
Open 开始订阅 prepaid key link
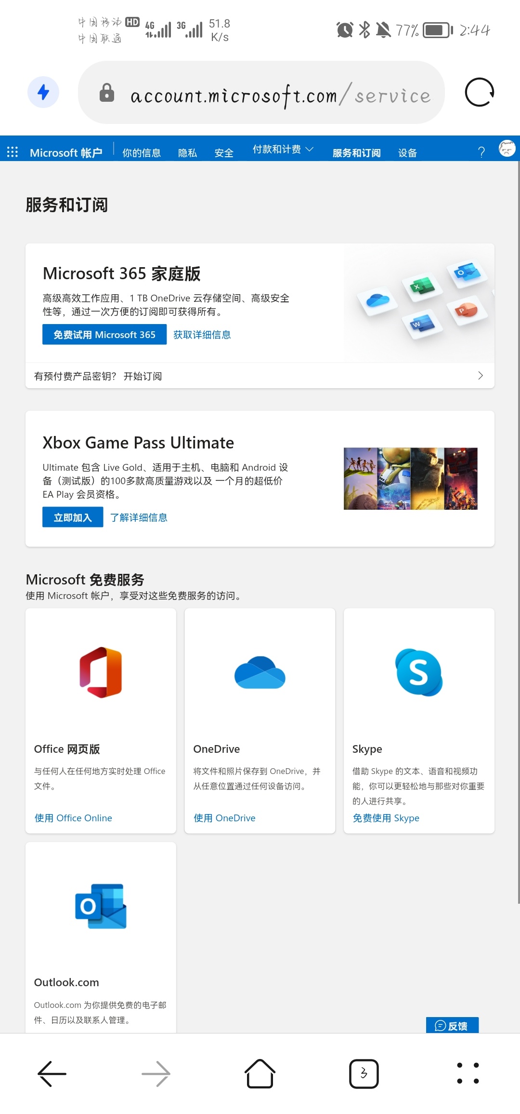[x=143, y=376]
